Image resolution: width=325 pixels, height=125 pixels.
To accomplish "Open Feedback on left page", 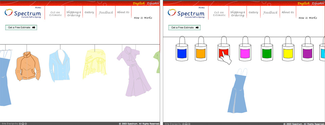I will [x=106, y=12].
